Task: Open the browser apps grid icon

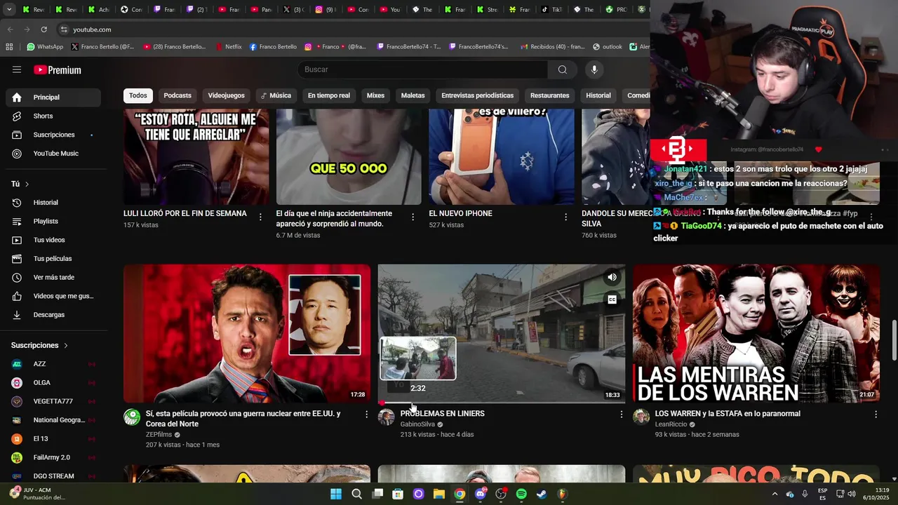Action: [x=9, y=47]
